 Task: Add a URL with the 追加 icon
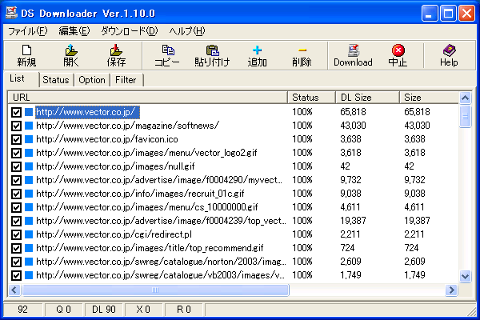[257, 55]
